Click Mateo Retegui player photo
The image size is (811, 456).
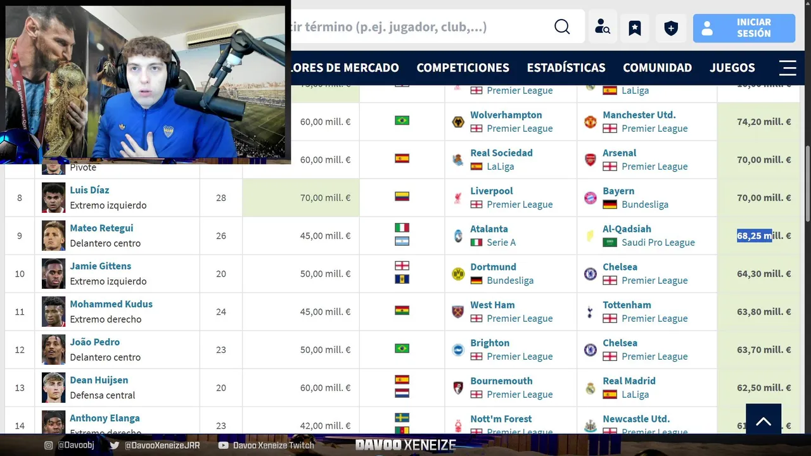54,236
